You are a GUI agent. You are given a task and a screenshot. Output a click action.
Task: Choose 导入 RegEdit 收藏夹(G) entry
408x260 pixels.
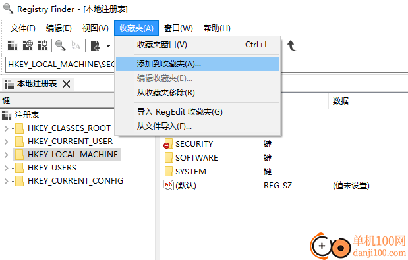tap(198, 112)
